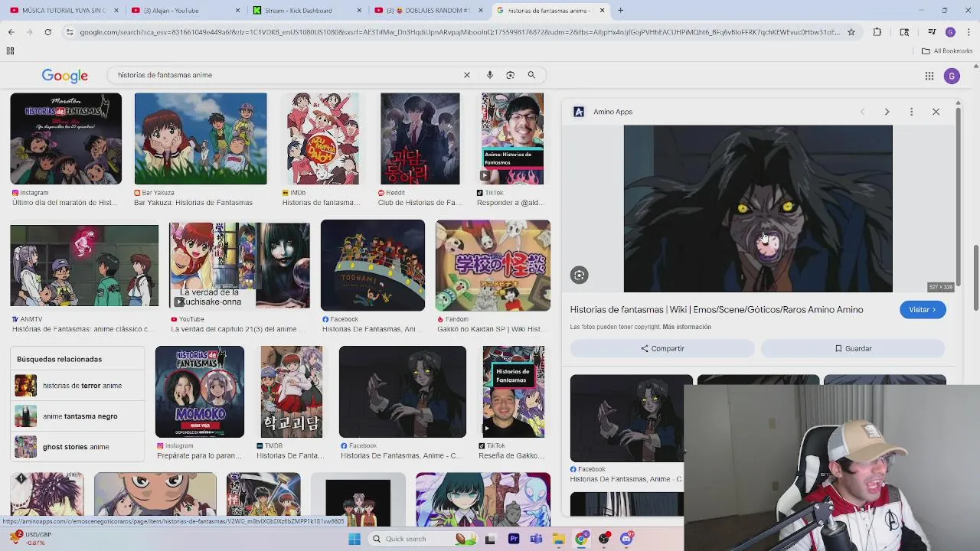Switch to 'Stream - Kick Dashboard' tab
The image size is (980, 551).
point(306,11)
